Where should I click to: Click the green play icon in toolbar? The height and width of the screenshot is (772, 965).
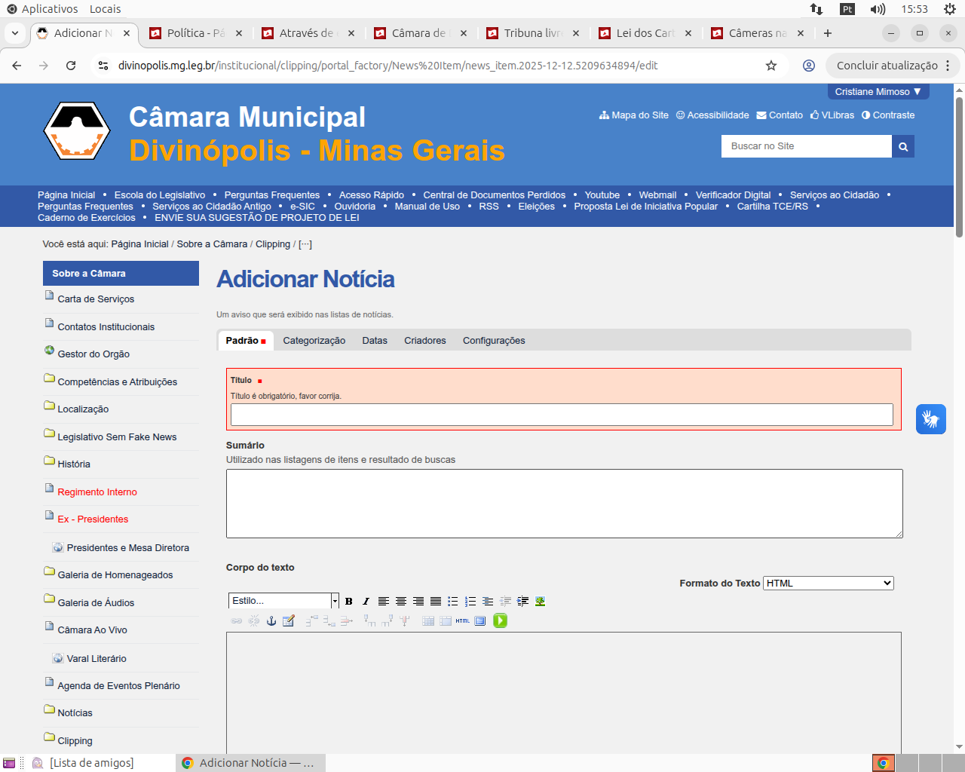click(x=500, y=620)
